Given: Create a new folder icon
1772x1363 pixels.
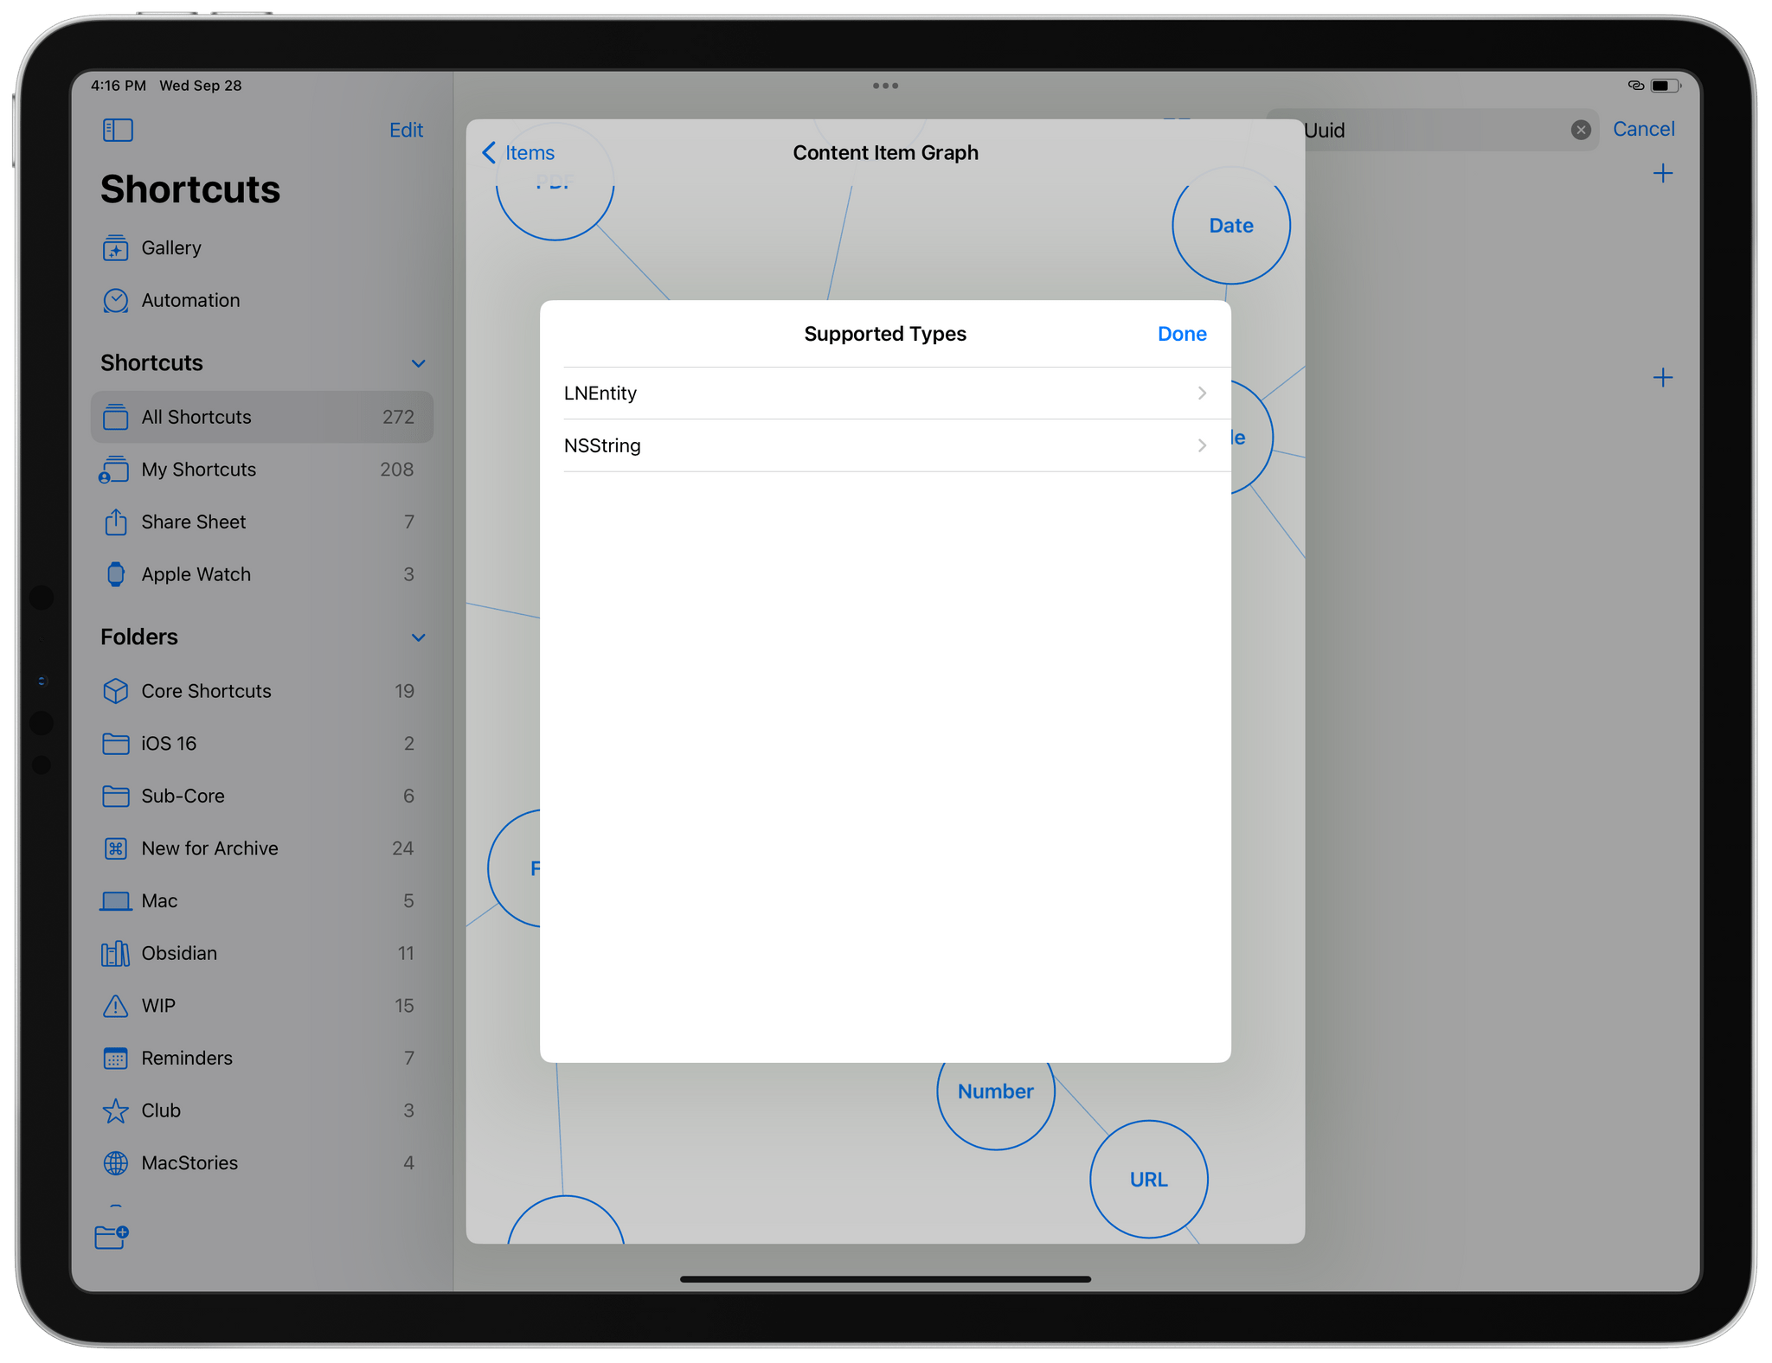Looking at the screenshot, I should click(x=112, y=1237).
